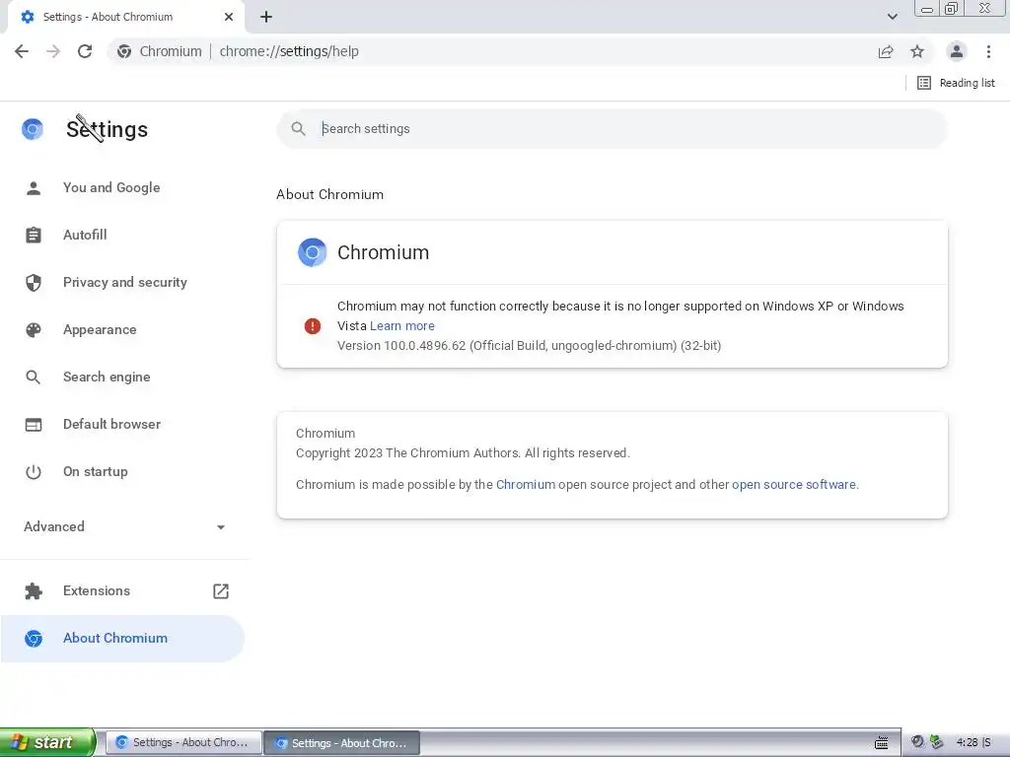Open the Learn more link
This screenshot has height=757, width=1010.
tap(402, 325)
